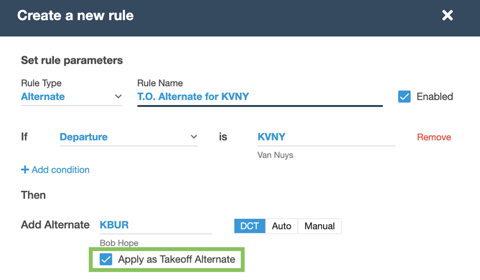Focus the Rule Name text field
This screenshot has width=480, height=280.
[x=259, y=97]
